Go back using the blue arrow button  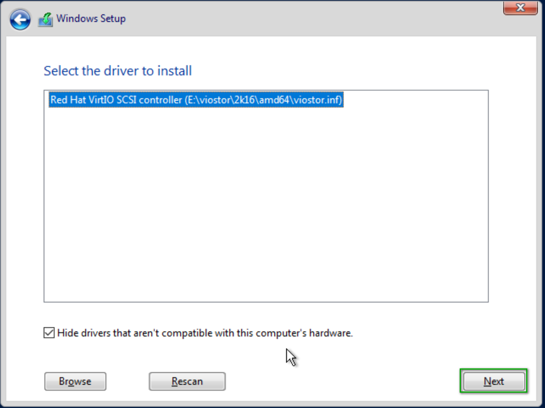[x=20, y=20]
